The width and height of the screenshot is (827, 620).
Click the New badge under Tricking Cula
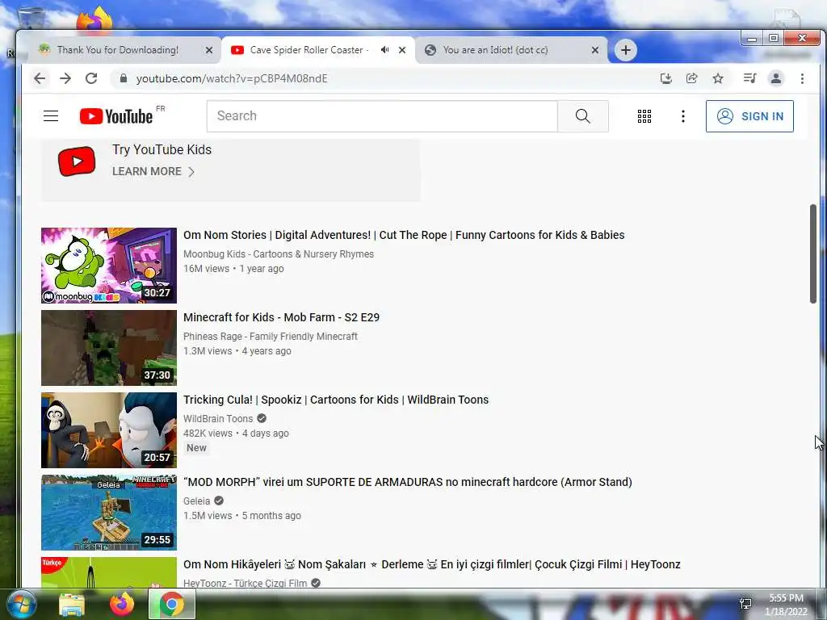click(196, 447)
